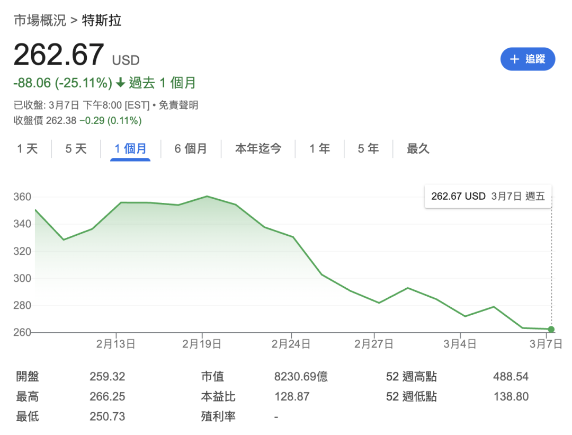This screenshot has height=435, width=572.
Task: Open the 市場概況 breadcrumb link
Action: pyautogui.click(x=40, y=21)
